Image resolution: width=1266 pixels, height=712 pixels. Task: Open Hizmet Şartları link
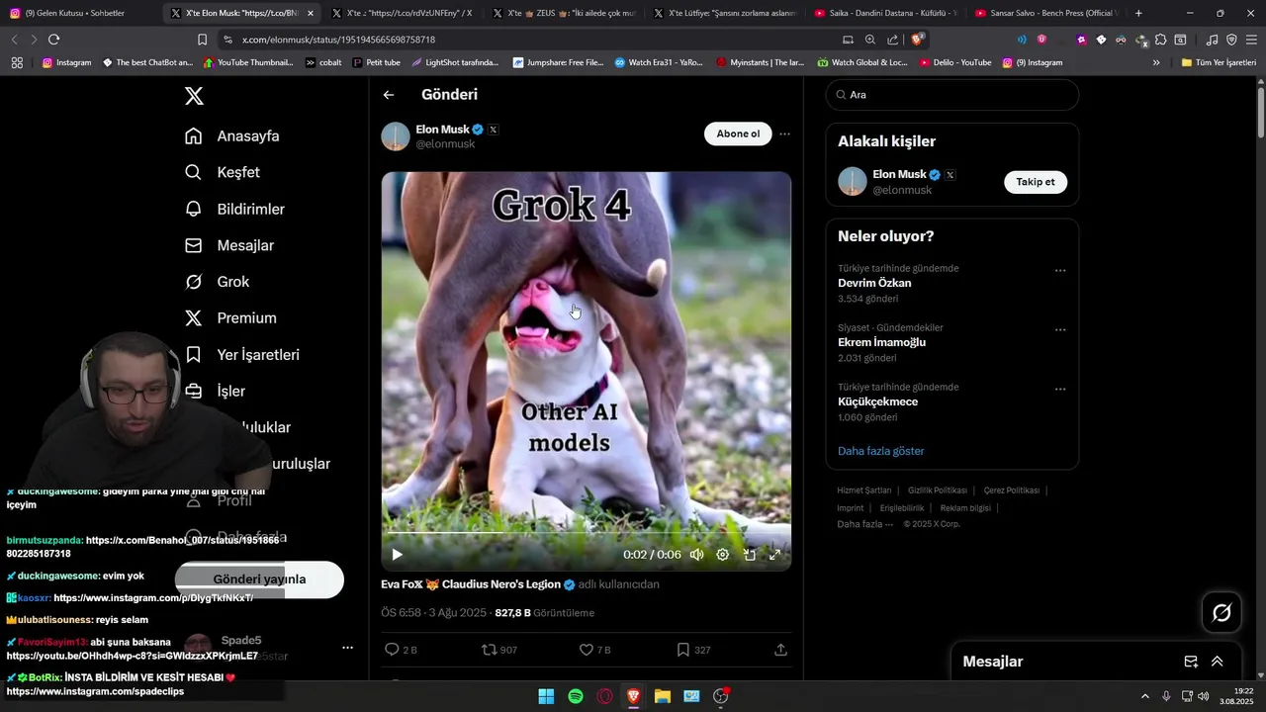point(863,490)
